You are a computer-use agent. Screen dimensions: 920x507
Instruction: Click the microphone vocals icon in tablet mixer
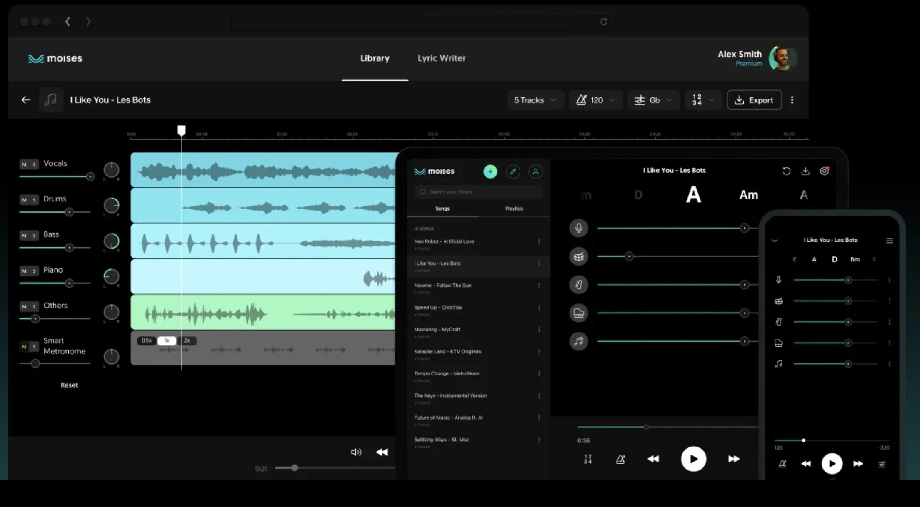(579, 228)
